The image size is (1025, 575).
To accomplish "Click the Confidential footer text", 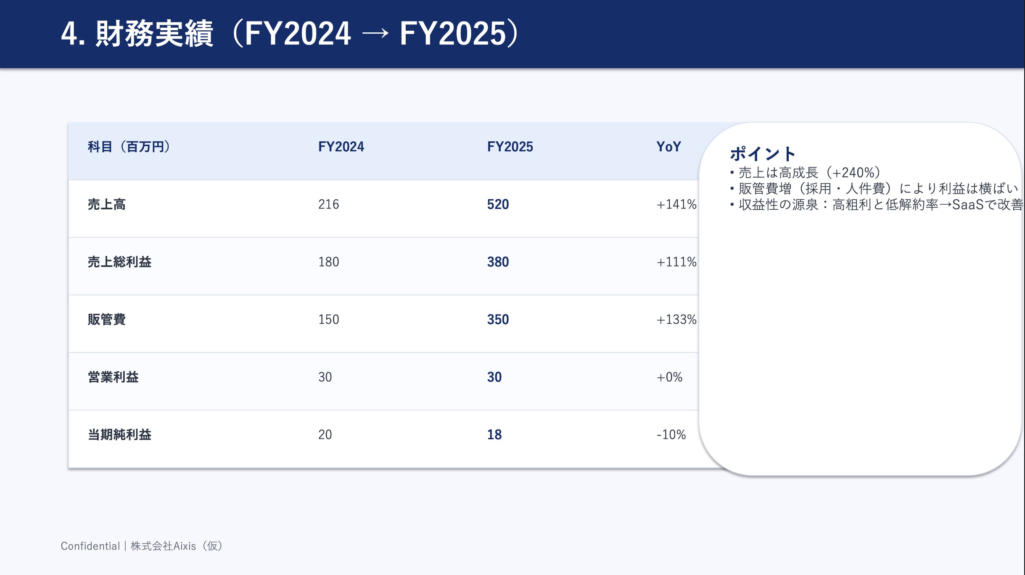I will coord(141,546).
